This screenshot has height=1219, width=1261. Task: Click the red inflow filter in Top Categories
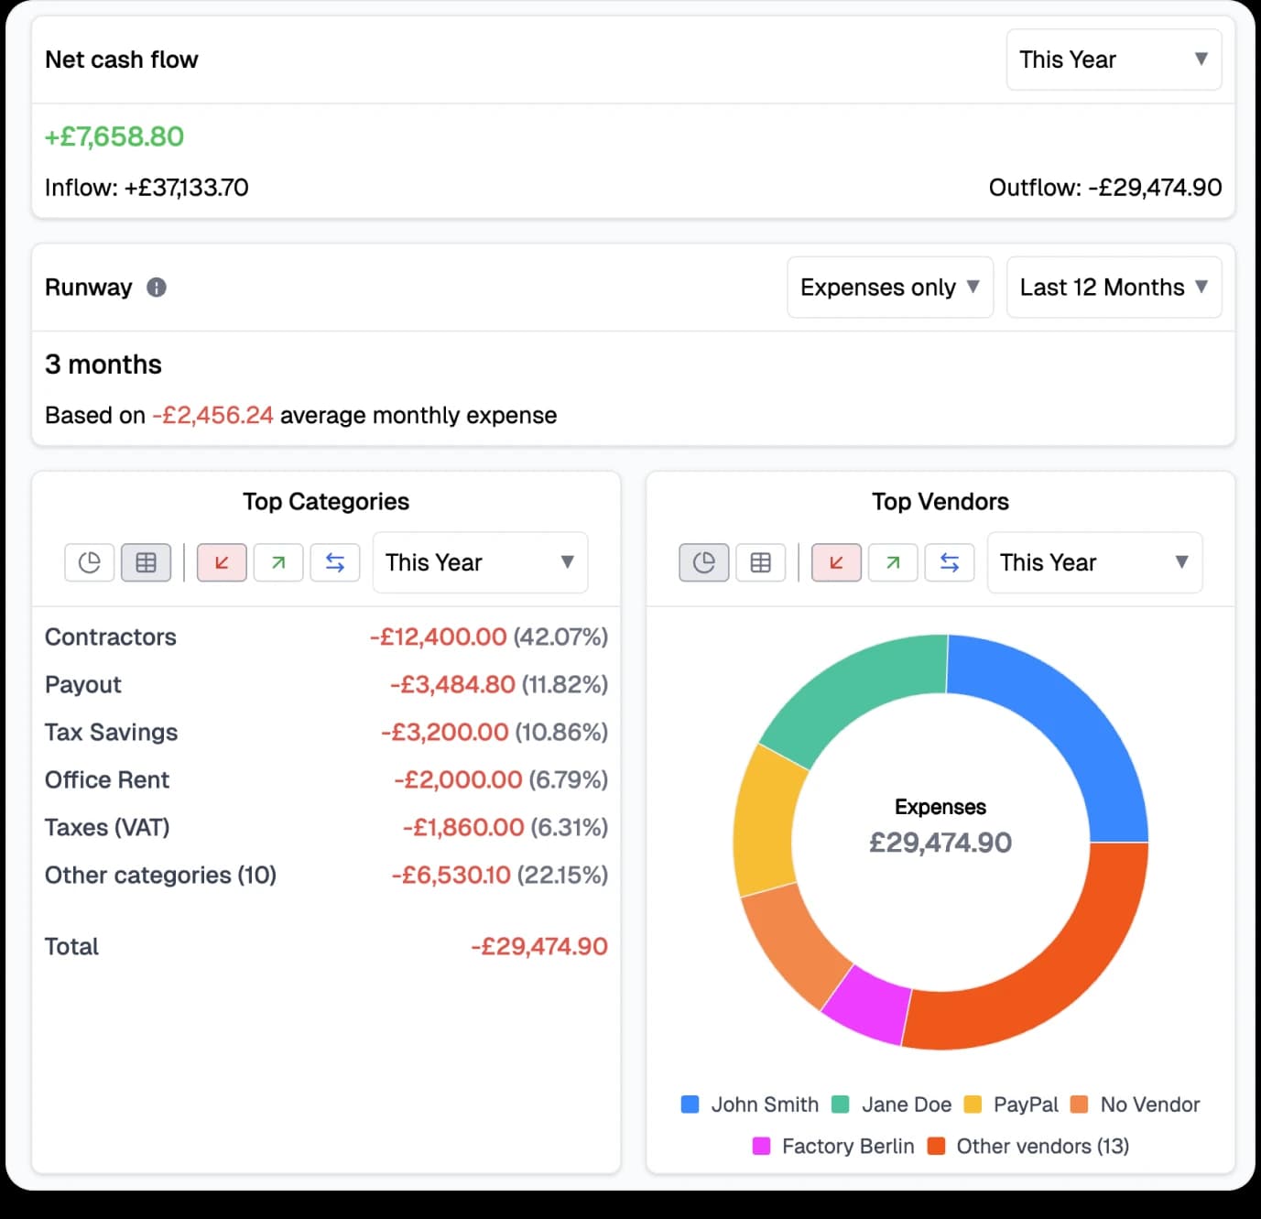[x=221, y=562]
